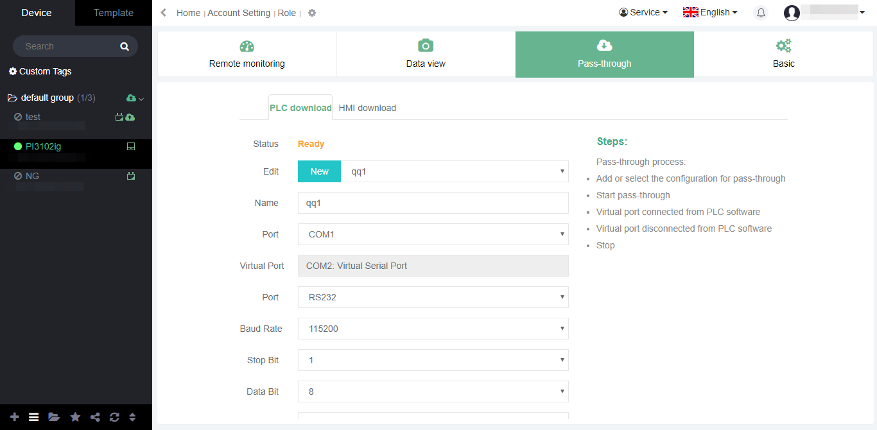The image size is (877, 430).
Task: Click the cloud upload icon beside test device
Action: [130, 117]
